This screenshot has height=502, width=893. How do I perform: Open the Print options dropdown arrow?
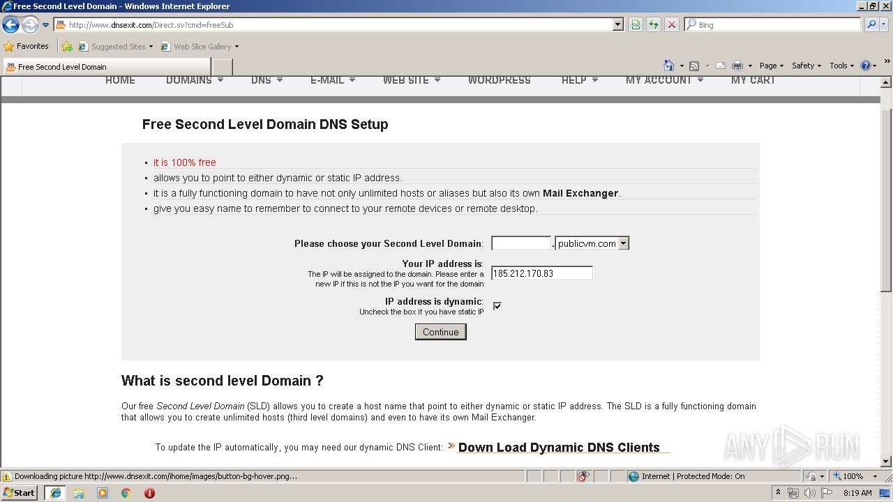(750, 66)
